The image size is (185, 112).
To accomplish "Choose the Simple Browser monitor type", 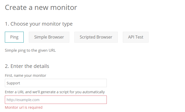I will pos(49,37).
